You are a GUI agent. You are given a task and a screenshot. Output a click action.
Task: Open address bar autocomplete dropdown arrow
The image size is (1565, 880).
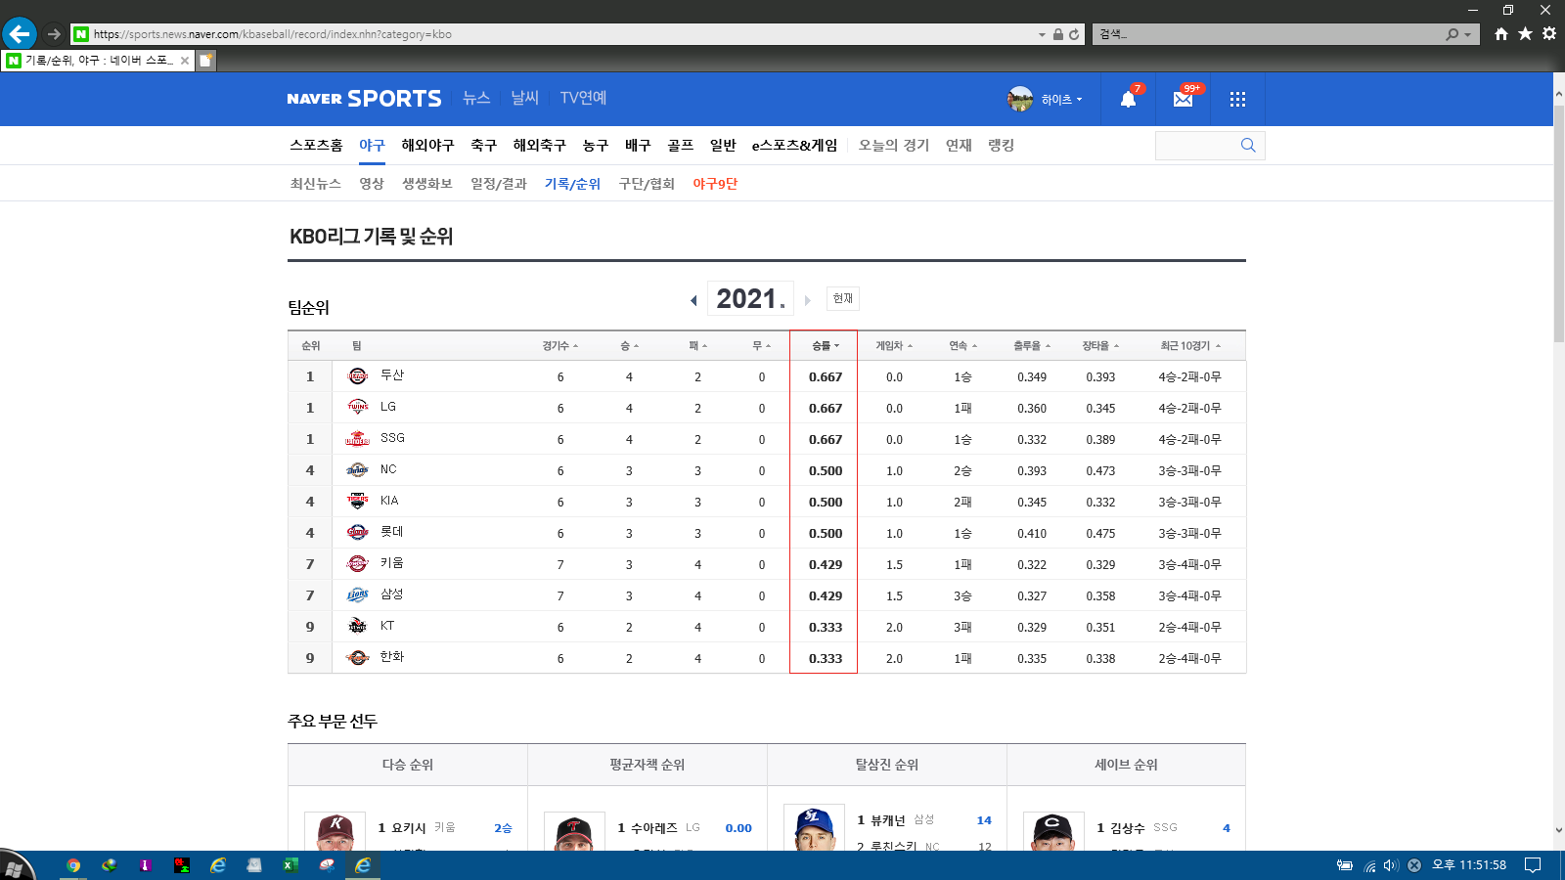1042,34
